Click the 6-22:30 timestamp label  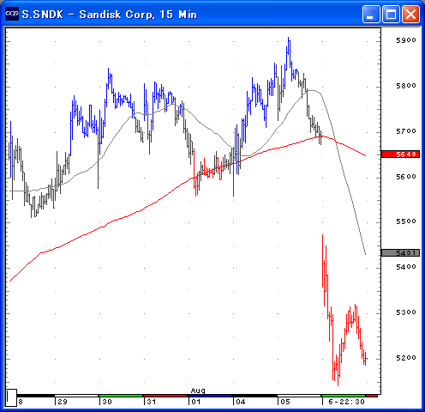(x=346, y=402)
